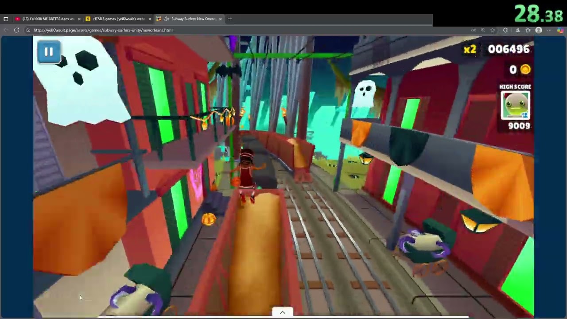This screenshot has width=567, height=319.
Task: Close the HTML5 games tab
Action: [x=150, y=19]
